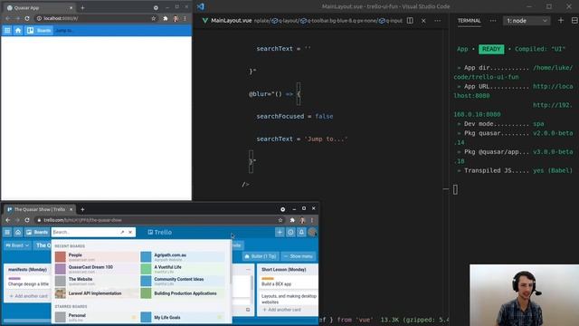Screen dimensions: 579x326
Task: Open terminal panel more actions ellipsis
Action: tap(493, 20)
